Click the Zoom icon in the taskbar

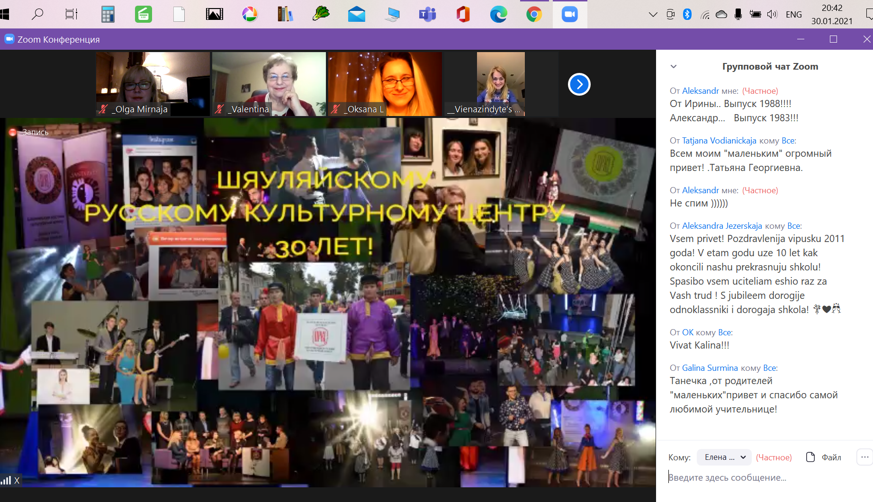(569, 15)
